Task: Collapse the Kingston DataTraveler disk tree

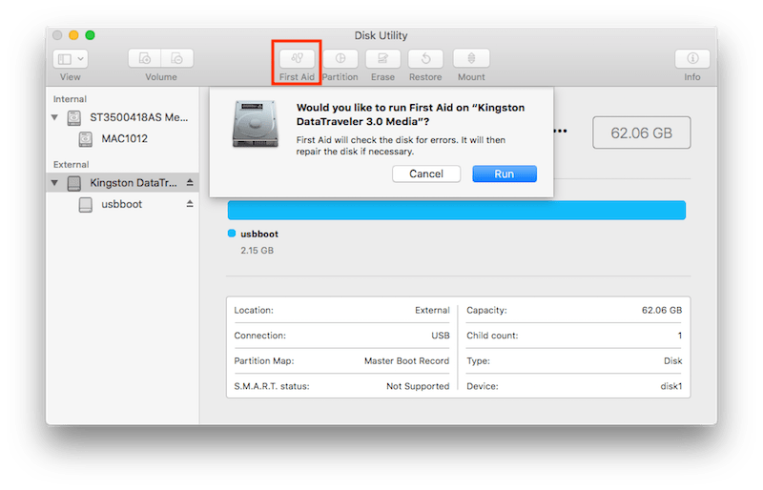Action: [55, 182]
